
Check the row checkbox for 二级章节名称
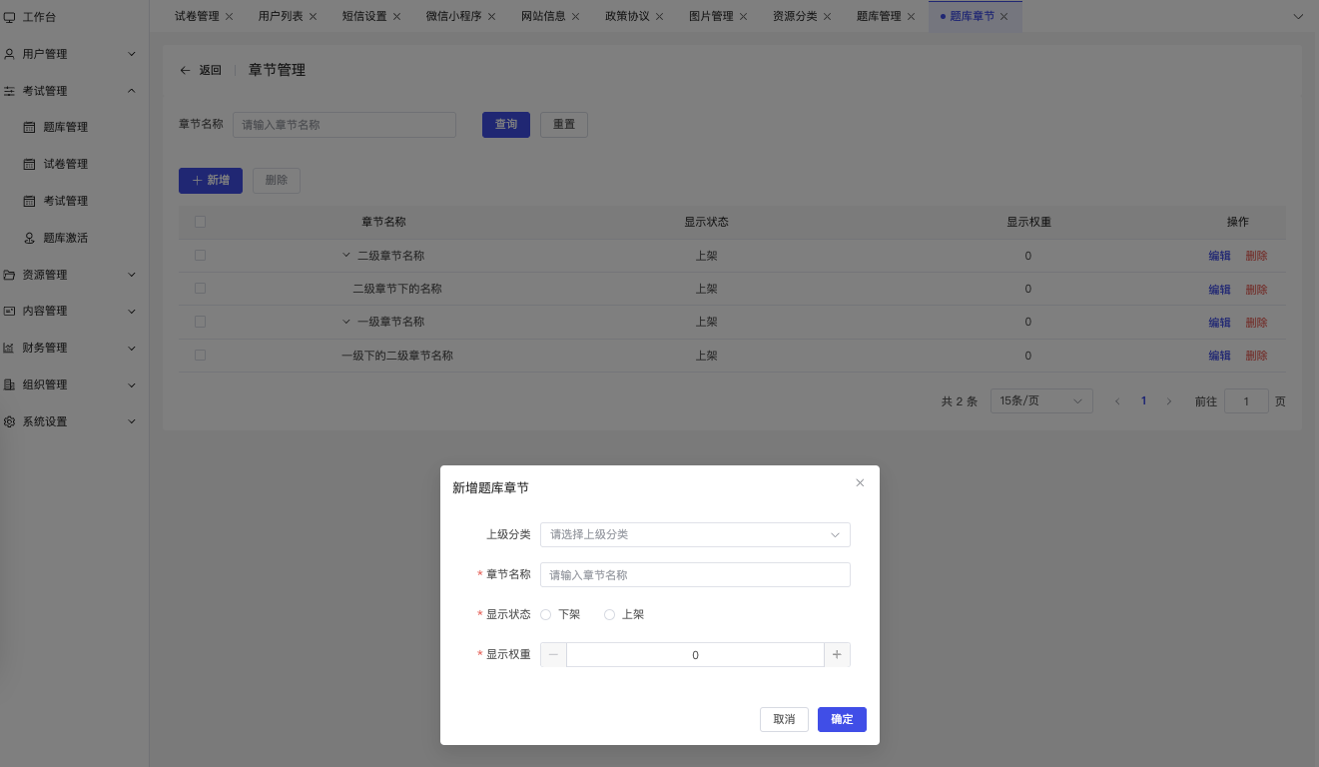200,255
